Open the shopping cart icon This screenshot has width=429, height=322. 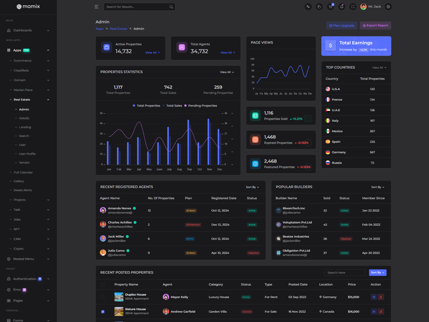pos(330,7)
